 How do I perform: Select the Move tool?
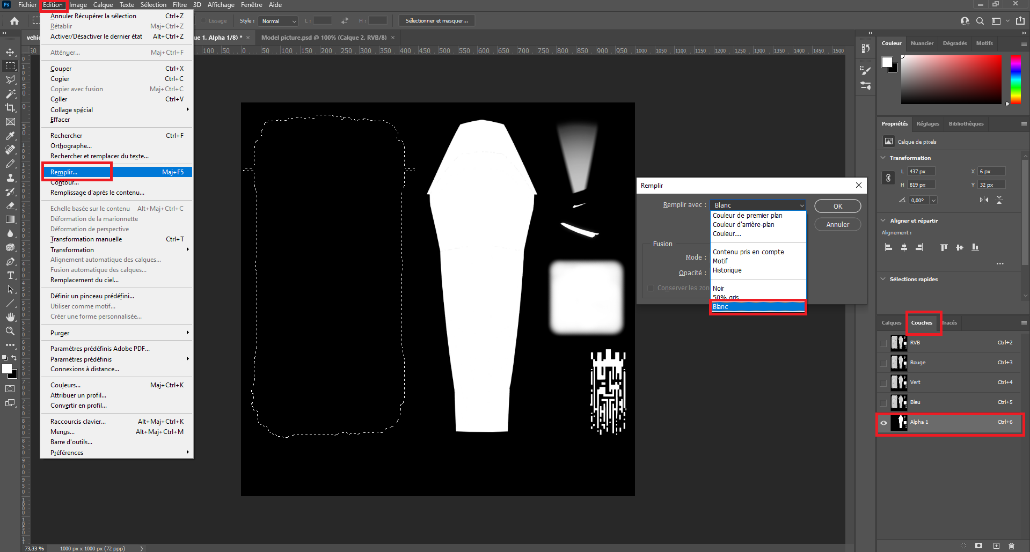[x=10, y=52]
